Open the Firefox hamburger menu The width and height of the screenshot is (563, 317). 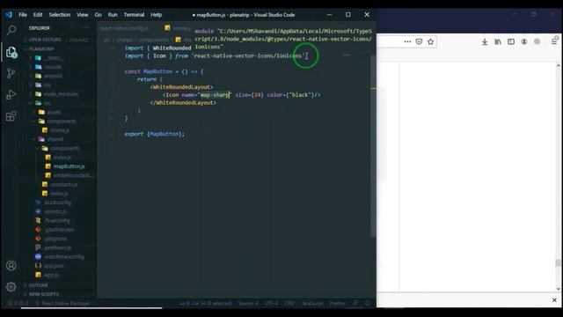pos(554,41)
